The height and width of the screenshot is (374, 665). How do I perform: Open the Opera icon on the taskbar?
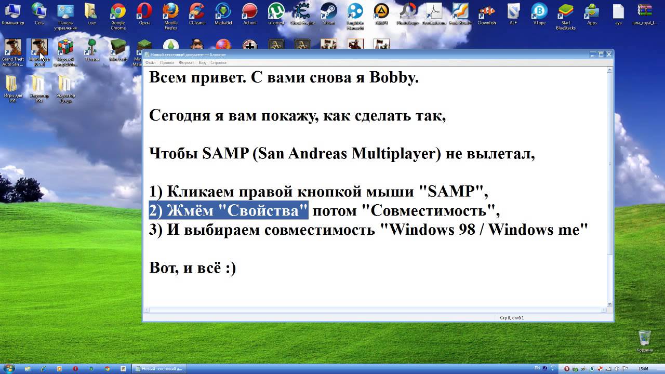click(75, 369)
